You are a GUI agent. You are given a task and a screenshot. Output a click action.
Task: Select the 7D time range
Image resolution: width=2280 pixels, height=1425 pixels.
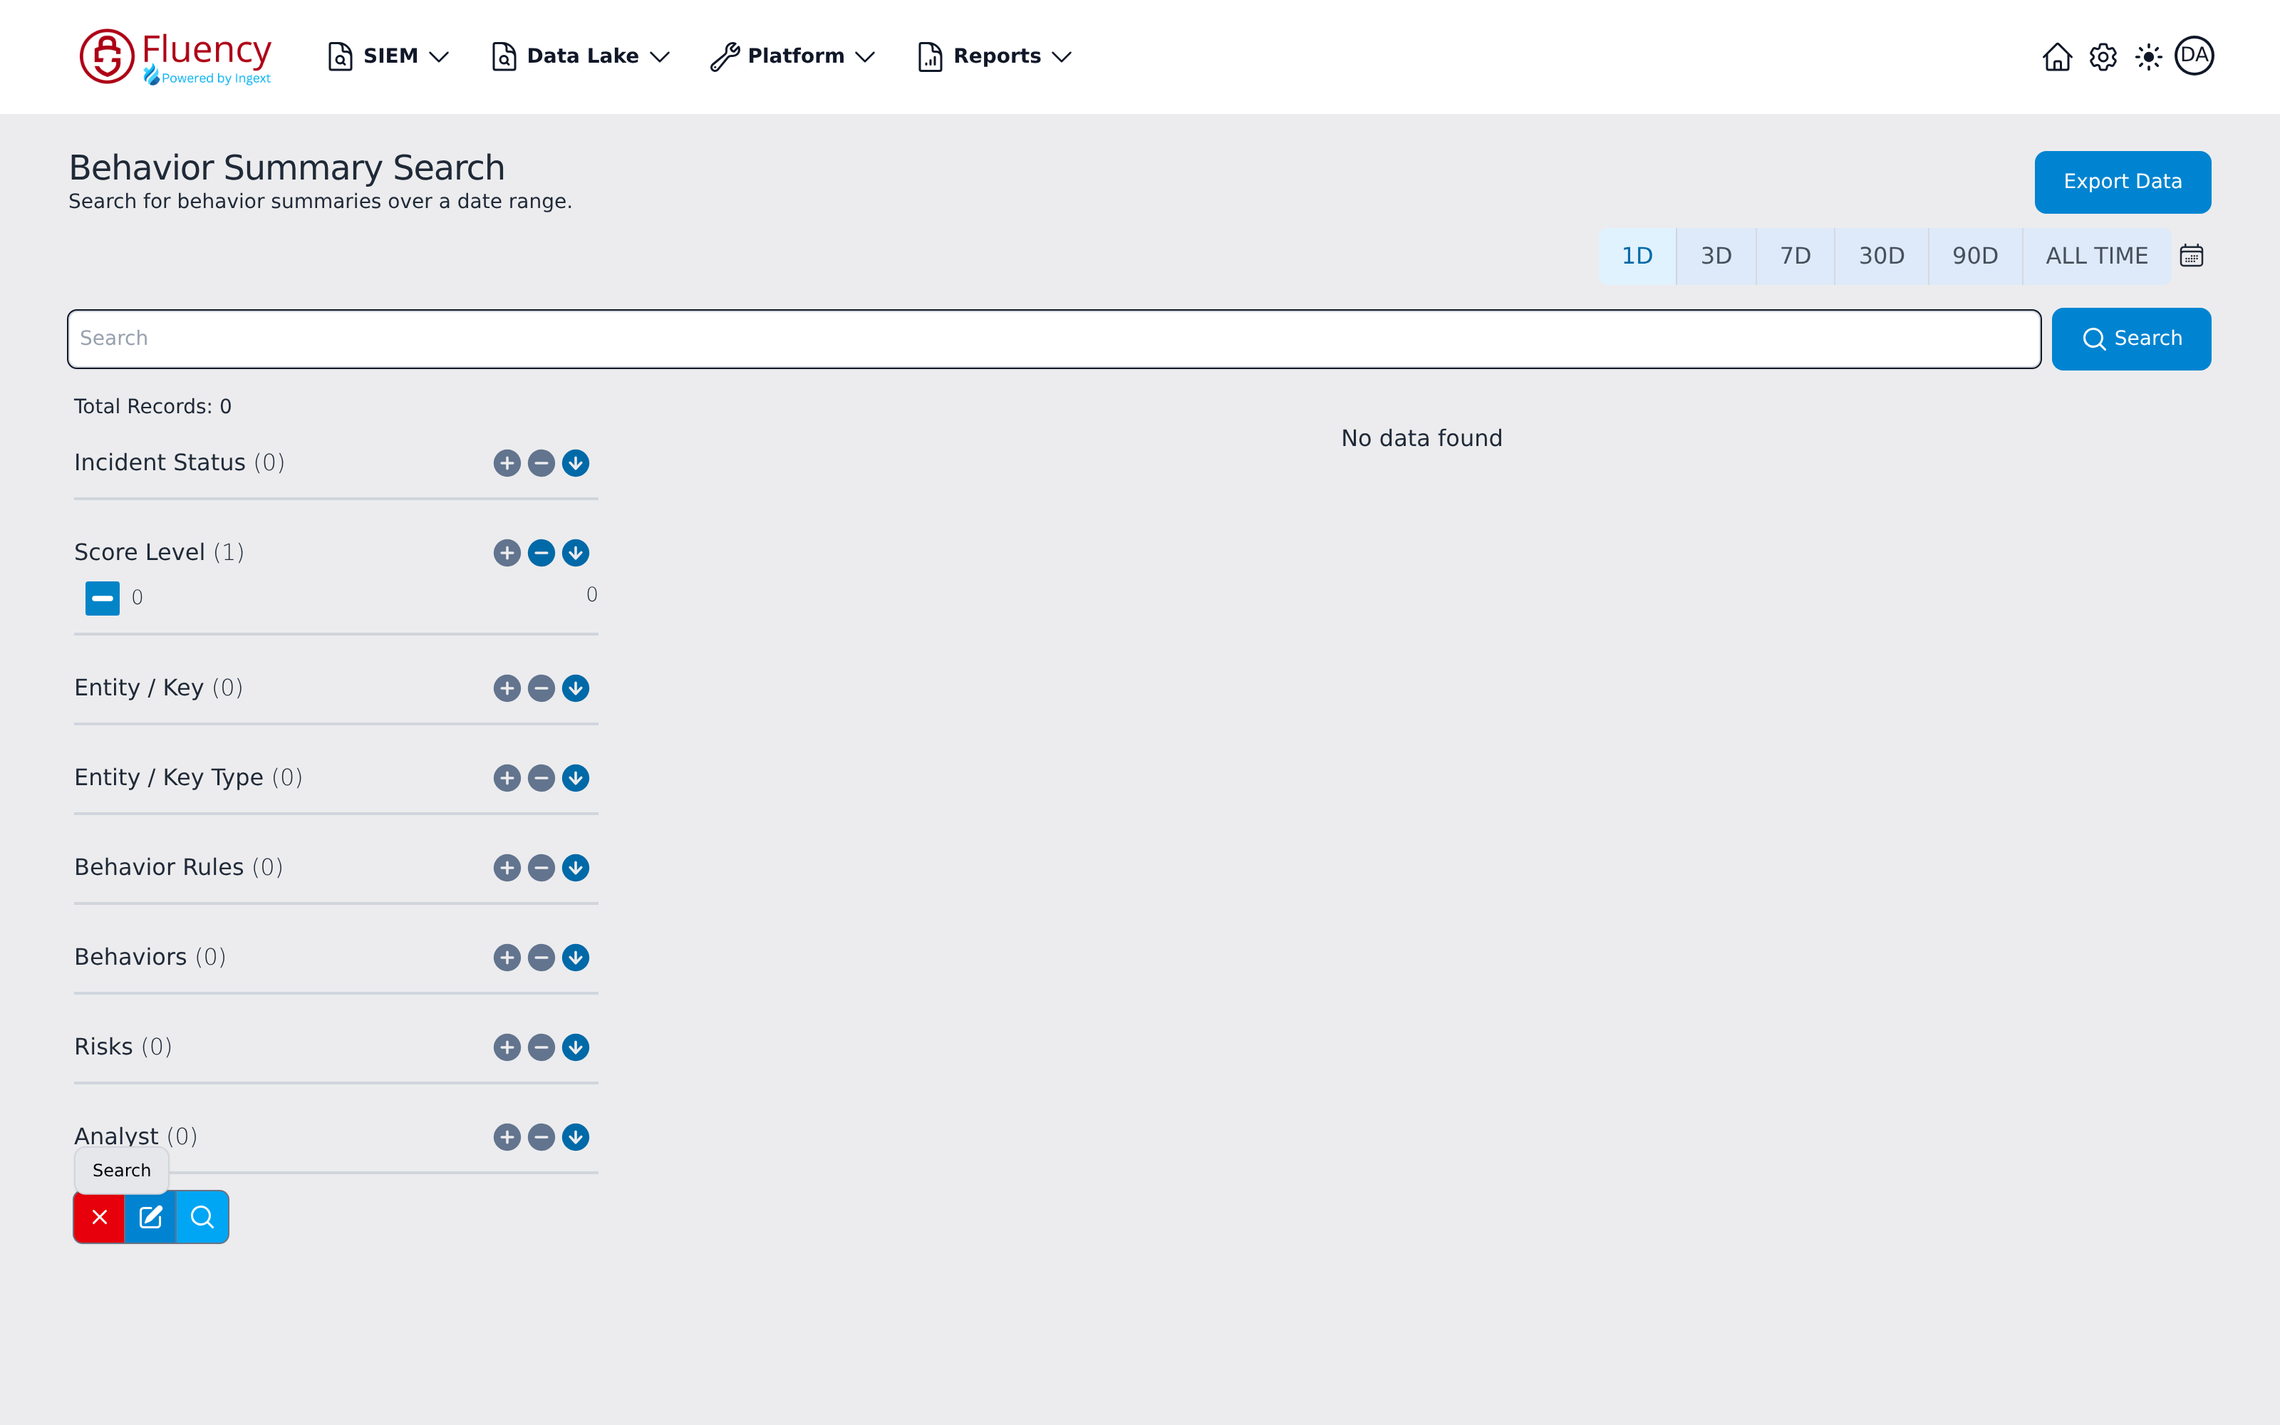coord(1795,255)
